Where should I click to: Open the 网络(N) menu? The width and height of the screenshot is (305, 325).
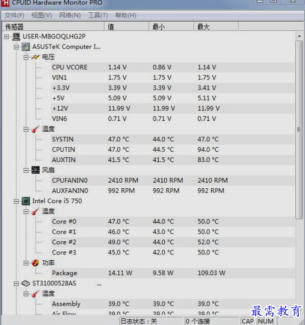click(70, 15)
